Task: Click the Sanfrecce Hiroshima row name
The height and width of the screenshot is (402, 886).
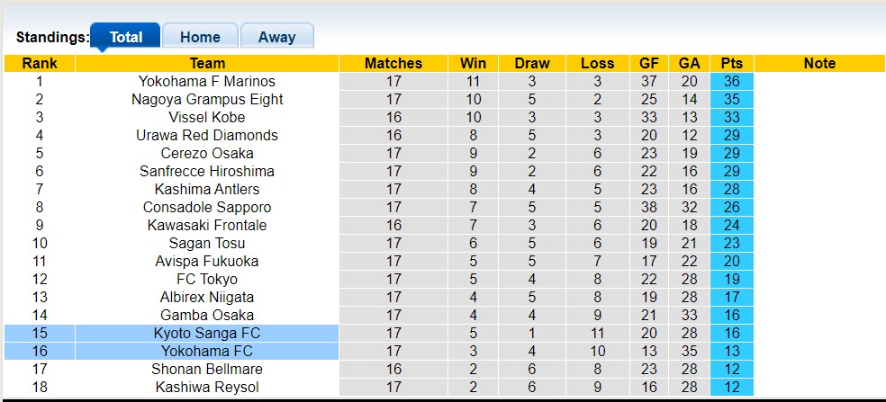Action: (207, 171)
